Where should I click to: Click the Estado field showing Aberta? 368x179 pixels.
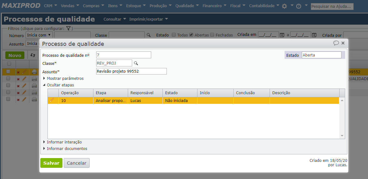point(321,55)
